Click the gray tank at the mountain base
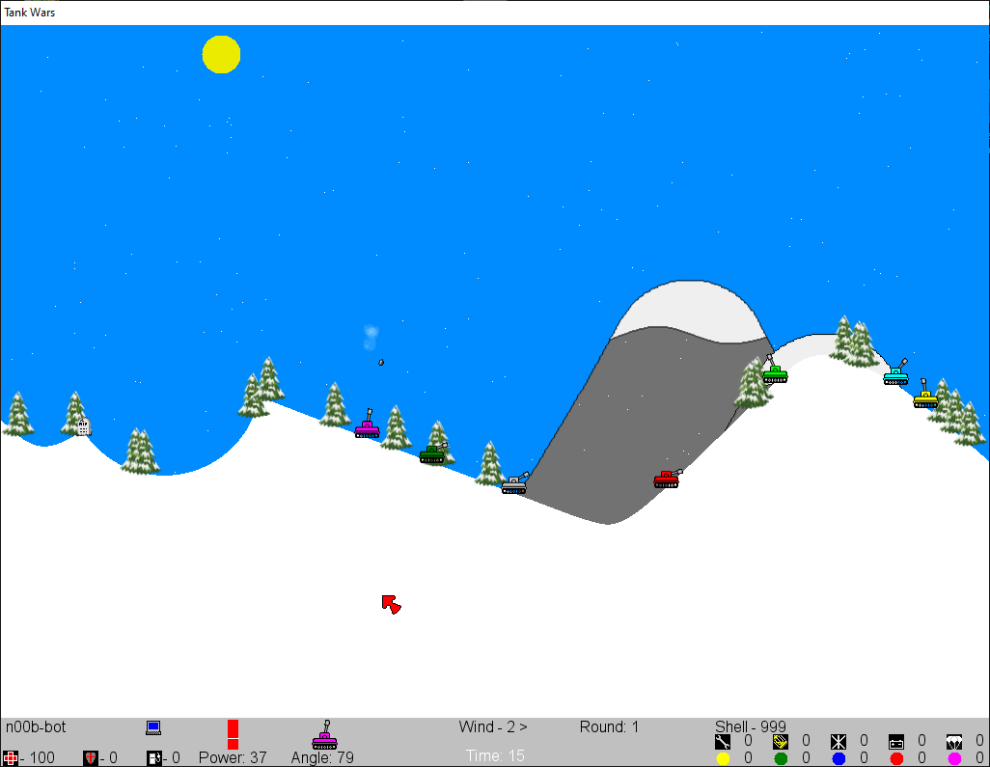The image size is (990, 767). click(514, 485)
